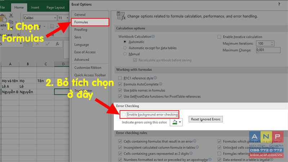Viewport: 288px width, 162px height.
Task: Switch to the Page Layout tab
Action: tap(55, 7)
